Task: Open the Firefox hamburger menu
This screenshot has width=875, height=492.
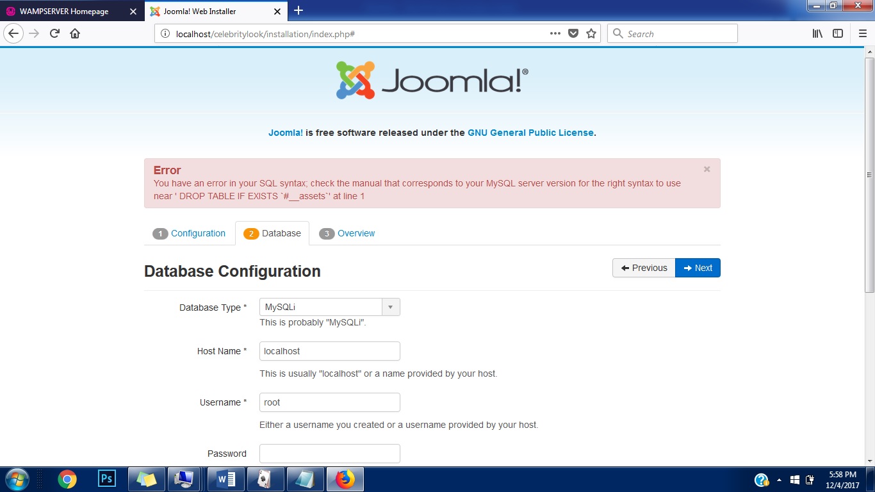Action: click(862, 33)
